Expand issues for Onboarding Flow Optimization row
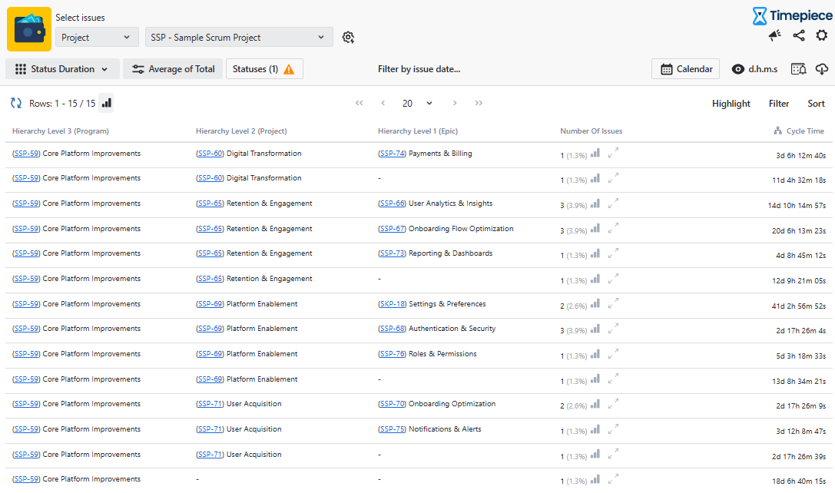835x493 pixels. click(x=613, y=228)
